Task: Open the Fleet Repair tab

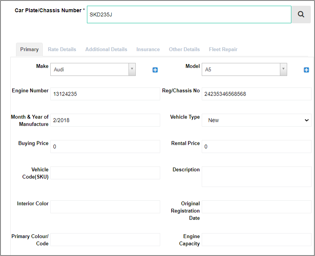Action: [223, 50]
